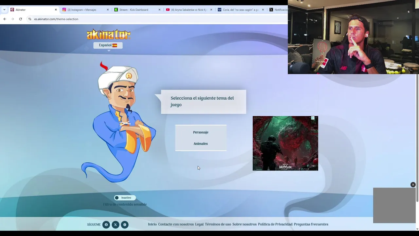The image size is (419, 236).
Task: Click the browser back arrow
Action: tap(5, 19)
